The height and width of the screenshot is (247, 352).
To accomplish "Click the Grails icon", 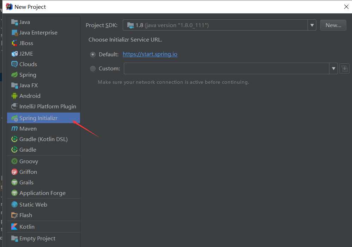I will tap(14, 182).
